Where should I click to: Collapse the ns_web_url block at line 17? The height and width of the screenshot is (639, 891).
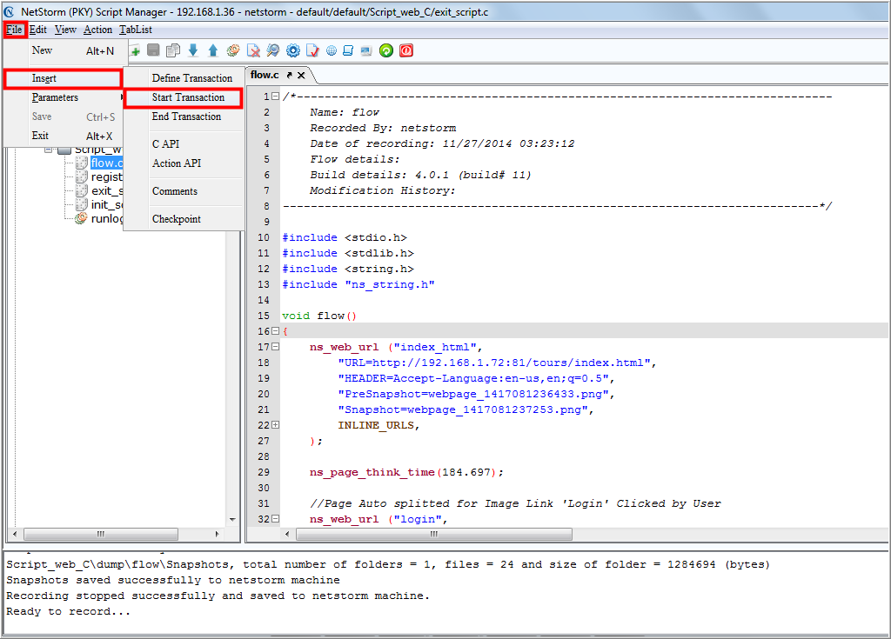tap(276, 347)
